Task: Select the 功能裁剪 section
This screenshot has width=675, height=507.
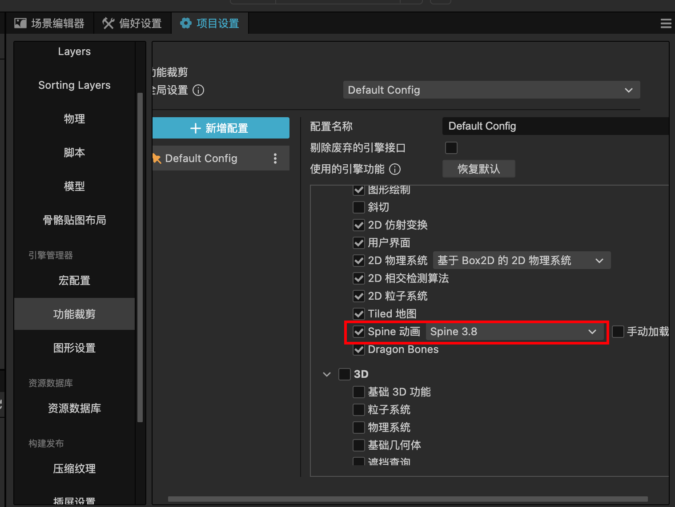Action: [74, 314]
